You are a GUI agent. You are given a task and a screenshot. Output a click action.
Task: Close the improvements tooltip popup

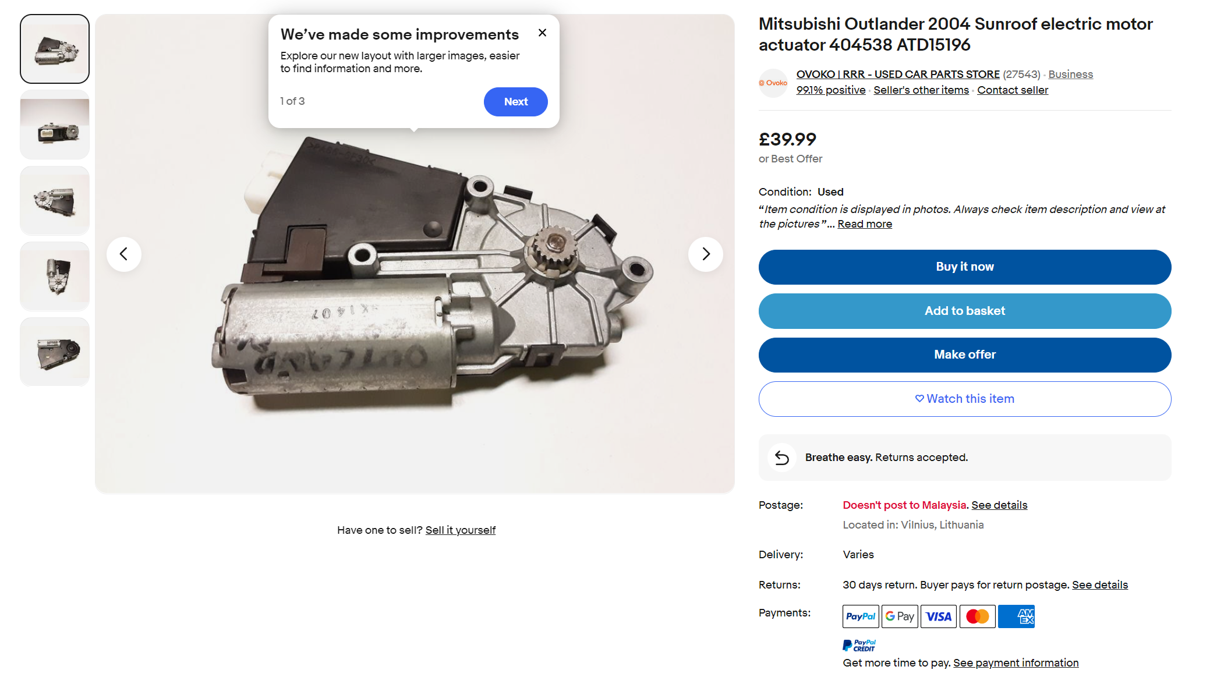[x=542, y=33]
